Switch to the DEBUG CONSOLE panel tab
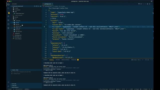This screenshot has width=160, height=90. coord(65,60)
